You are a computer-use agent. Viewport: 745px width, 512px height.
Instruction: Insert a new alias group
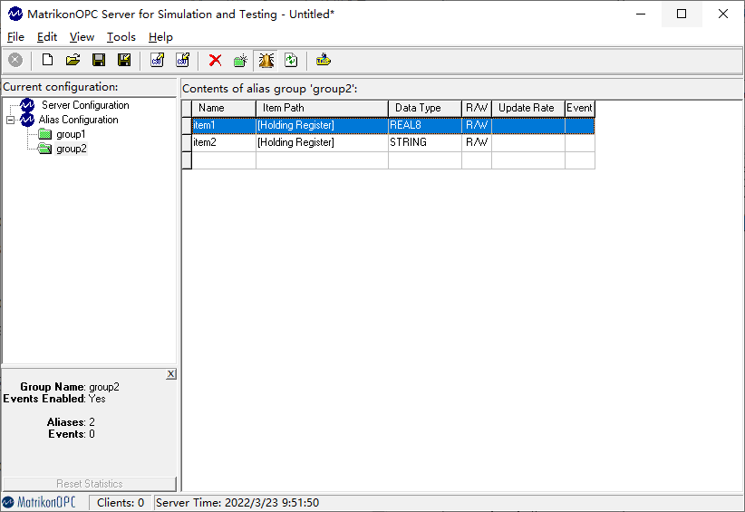[x=241, y=60]
